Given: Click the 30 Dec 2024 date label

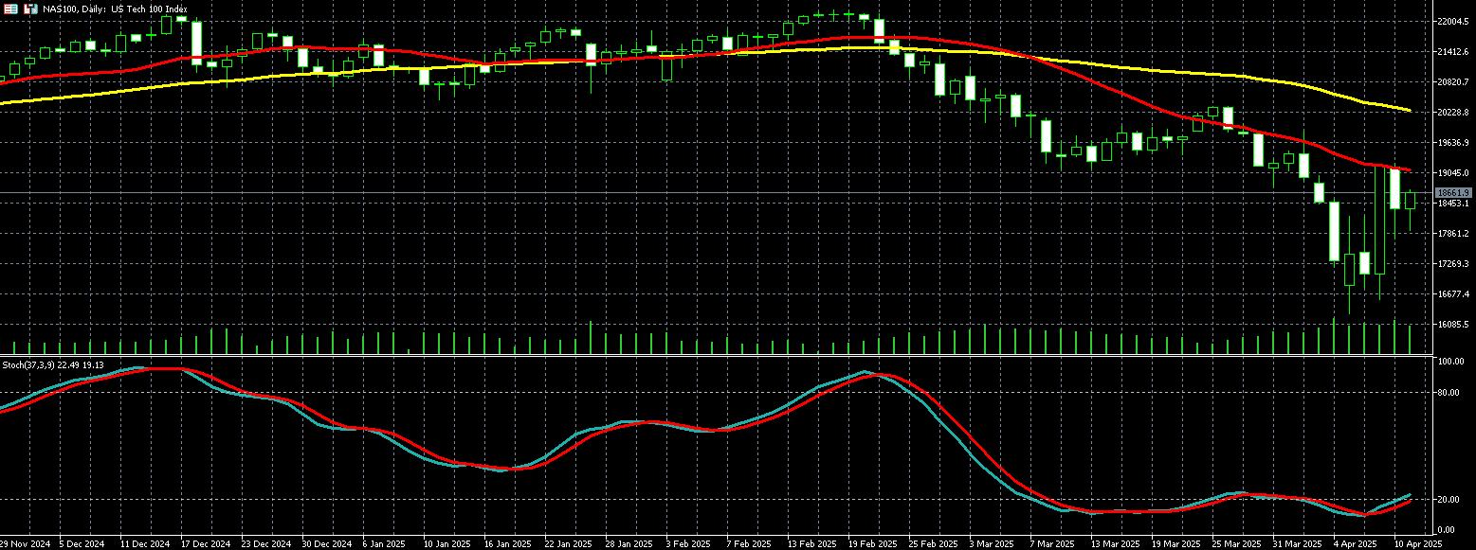Looking at the screenshot, I should [x=327, y=544].
